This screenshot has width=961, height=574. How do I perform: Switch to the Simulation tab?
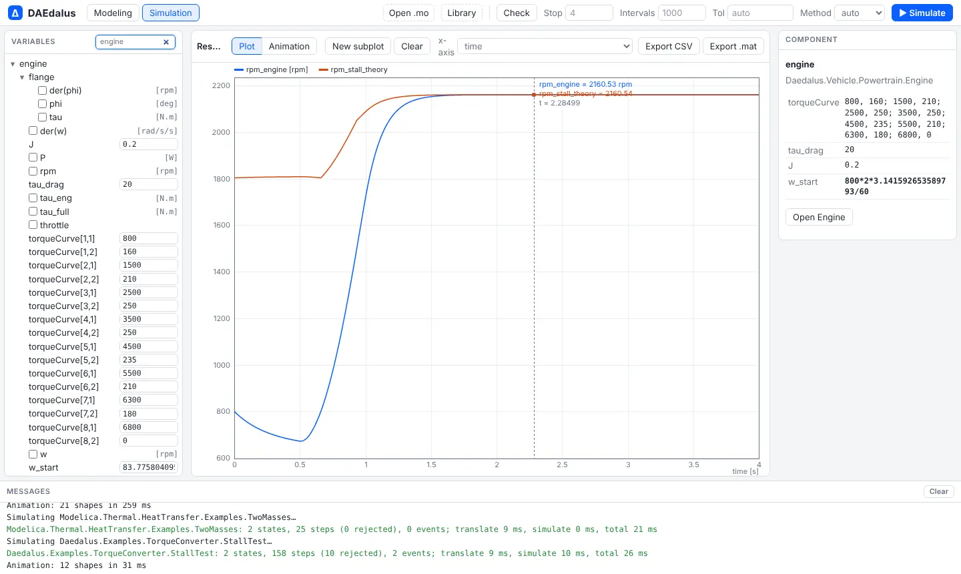tap(171, 13)
